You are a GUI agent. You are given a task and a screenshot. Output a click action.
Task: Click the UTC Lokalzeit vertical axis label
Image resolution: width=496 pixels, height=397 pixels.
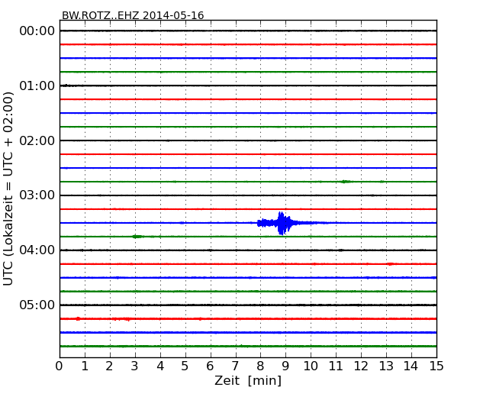[8, 189]
